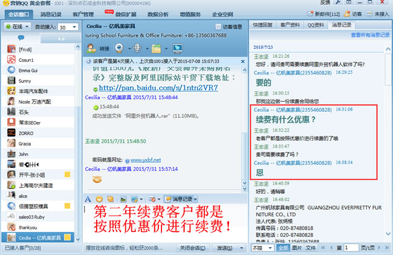Switch to 快捷回复 tab
The width and height of the screenshot is (393, 255).
[x=262, y=25]
